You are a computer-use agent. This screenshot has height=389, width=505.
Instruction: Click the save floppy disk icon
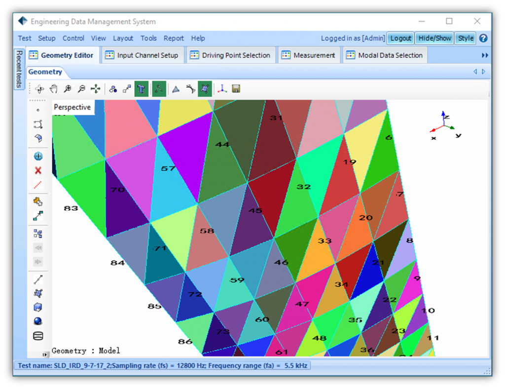pyautogui.click(x=236, y=89)
